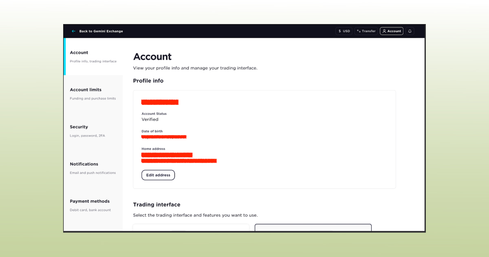
Task: Go back to Gemini Exchange link
Action: [x=101, y=31]
